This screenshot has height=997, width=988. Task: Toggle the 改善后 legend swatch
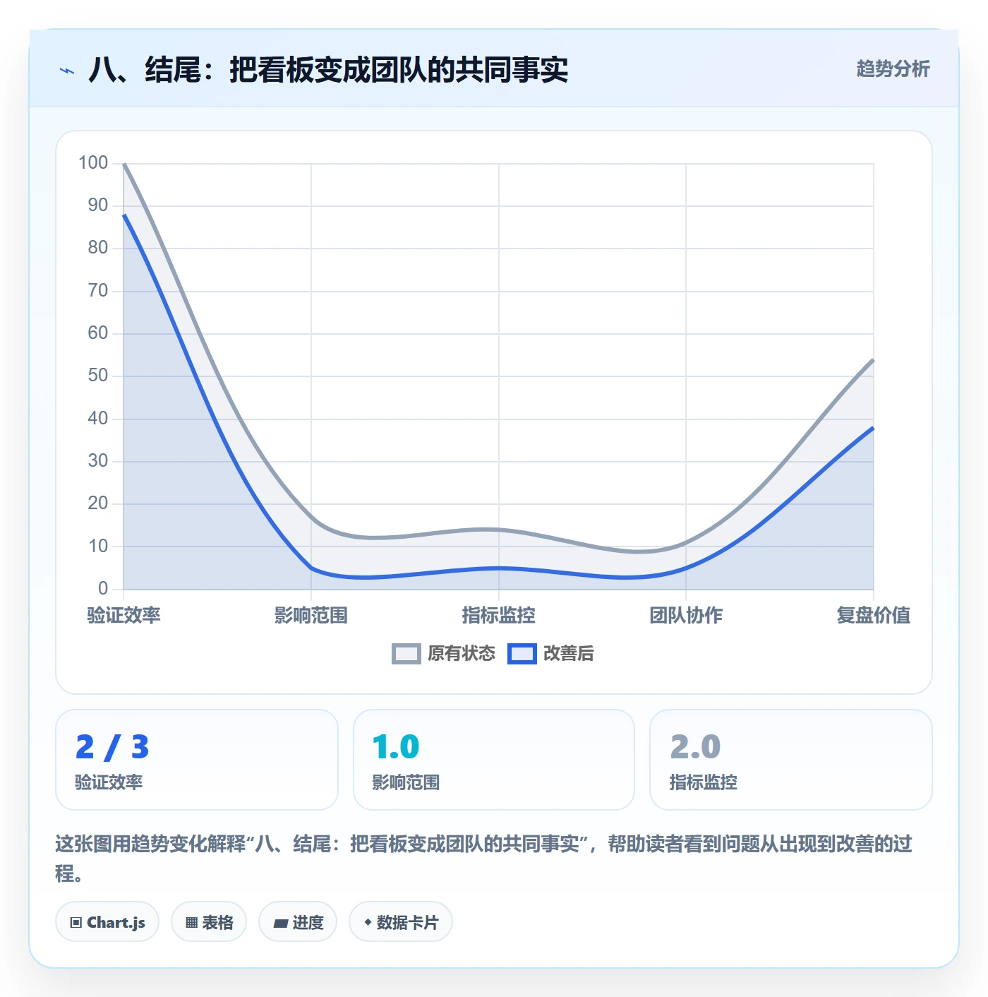coord(522,654)
